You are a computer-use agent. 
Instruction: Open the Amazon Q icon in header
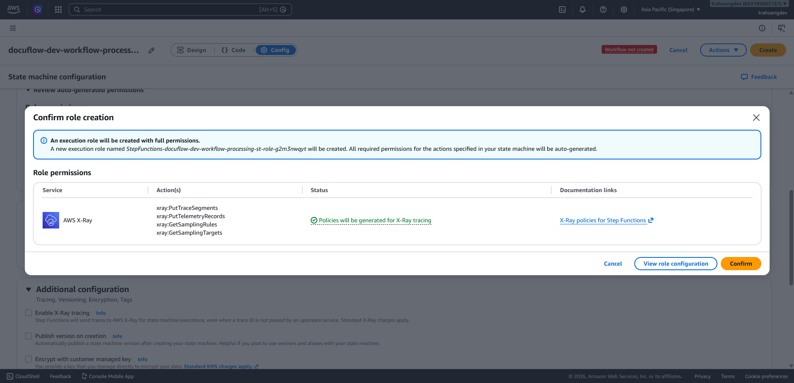pos(38,10)
